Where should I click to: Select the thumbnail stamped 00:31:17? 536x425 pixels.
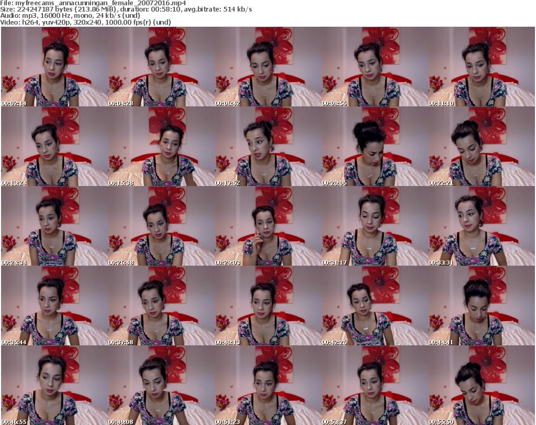click(374, 226)
